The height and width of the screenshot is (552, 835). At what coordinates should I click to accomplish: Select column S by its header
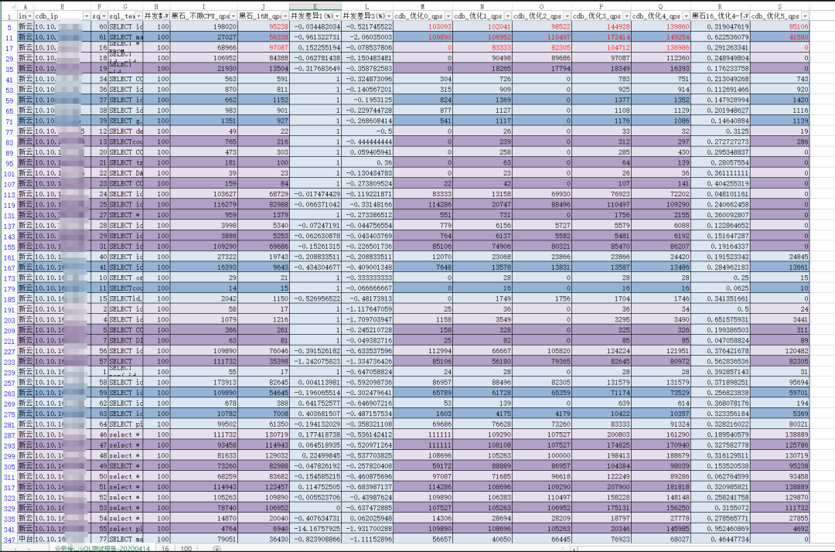coord(779,6)
